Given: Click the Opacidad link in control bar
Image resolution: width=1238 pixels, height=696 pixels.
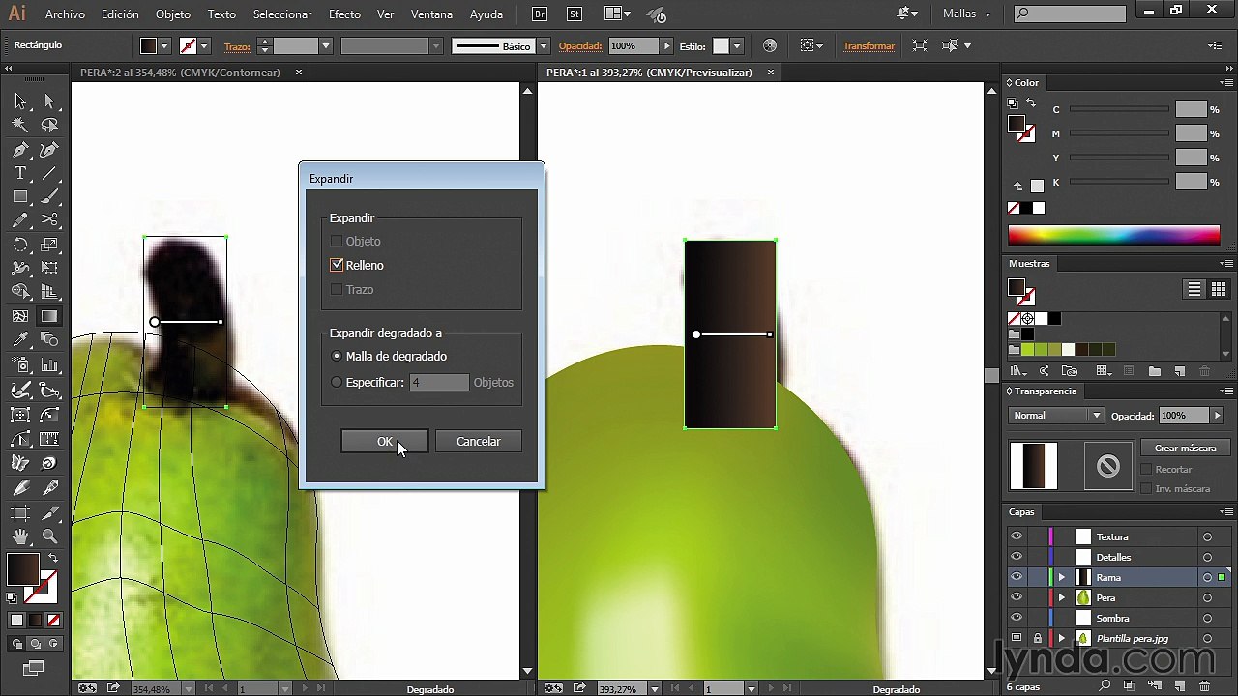Looking at the screenshot, I should coord(580,45).
